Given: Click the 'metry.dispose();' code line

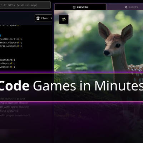Looking at the screenshot, I should point(11,43).
